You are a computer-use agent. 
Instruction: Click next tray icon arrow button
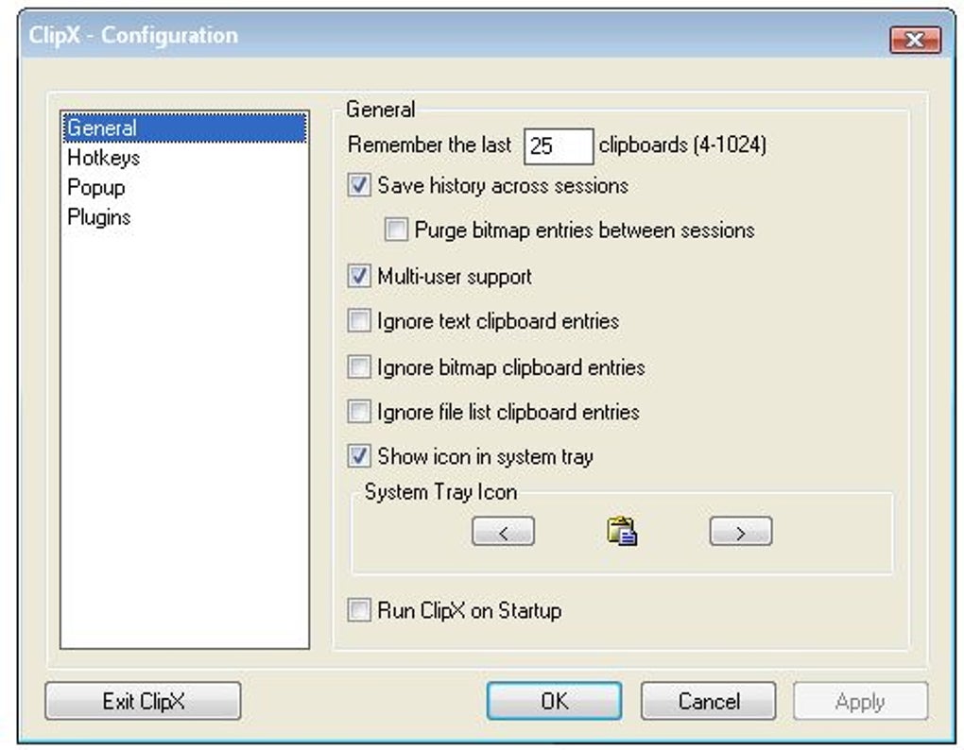pyautogui.click(x=740, y=532)
